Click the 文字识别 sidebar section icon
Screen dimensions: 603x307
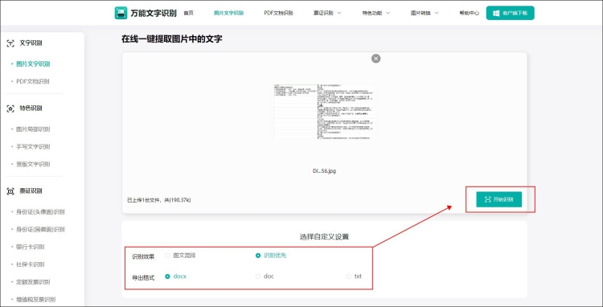10,43
